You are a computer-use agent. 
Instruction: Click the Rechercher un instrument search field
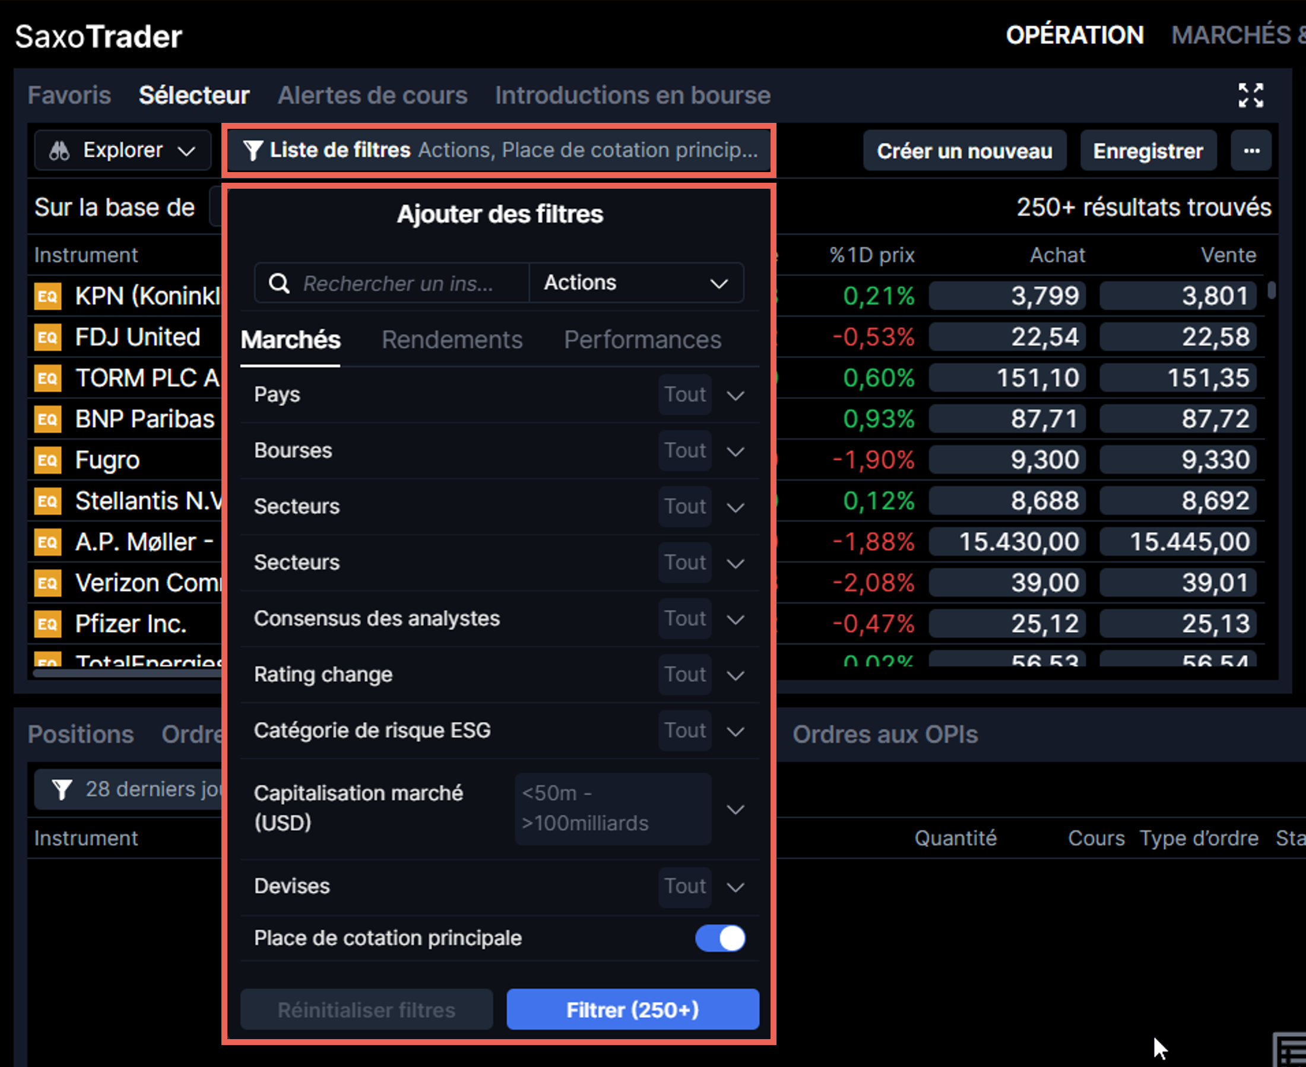coord(397,282)
